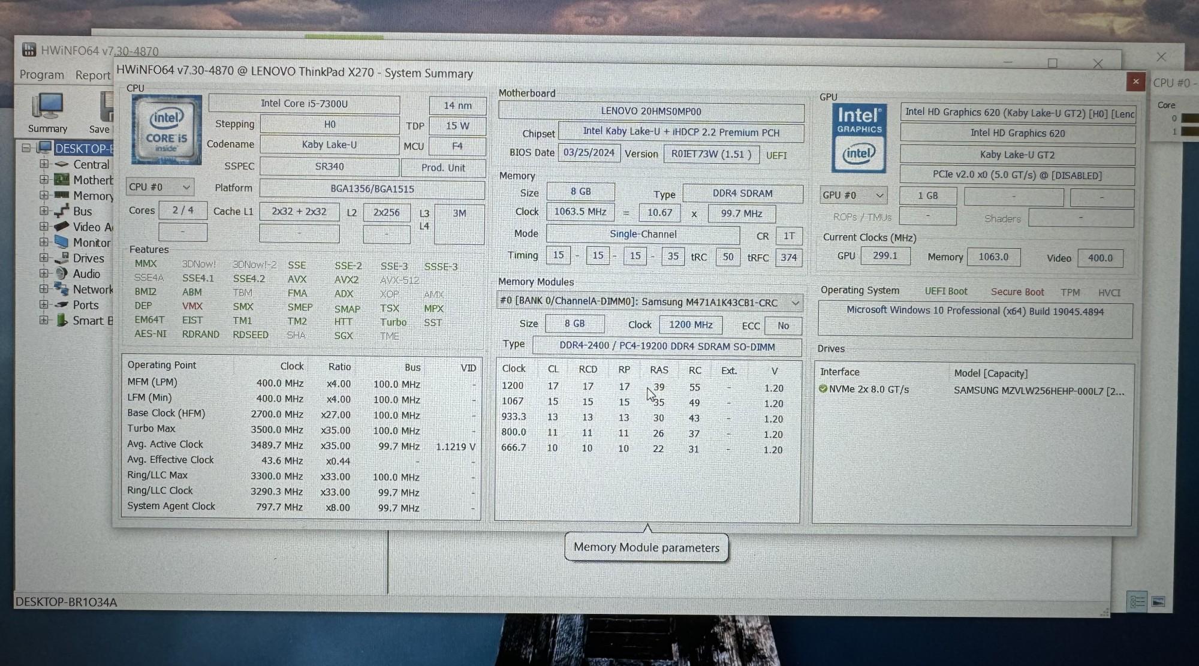Click the NVMe drive status icon
Image resolution: width=1199 pixels, height=666 pixels.
pyautogui.click(x=823, y=389)
